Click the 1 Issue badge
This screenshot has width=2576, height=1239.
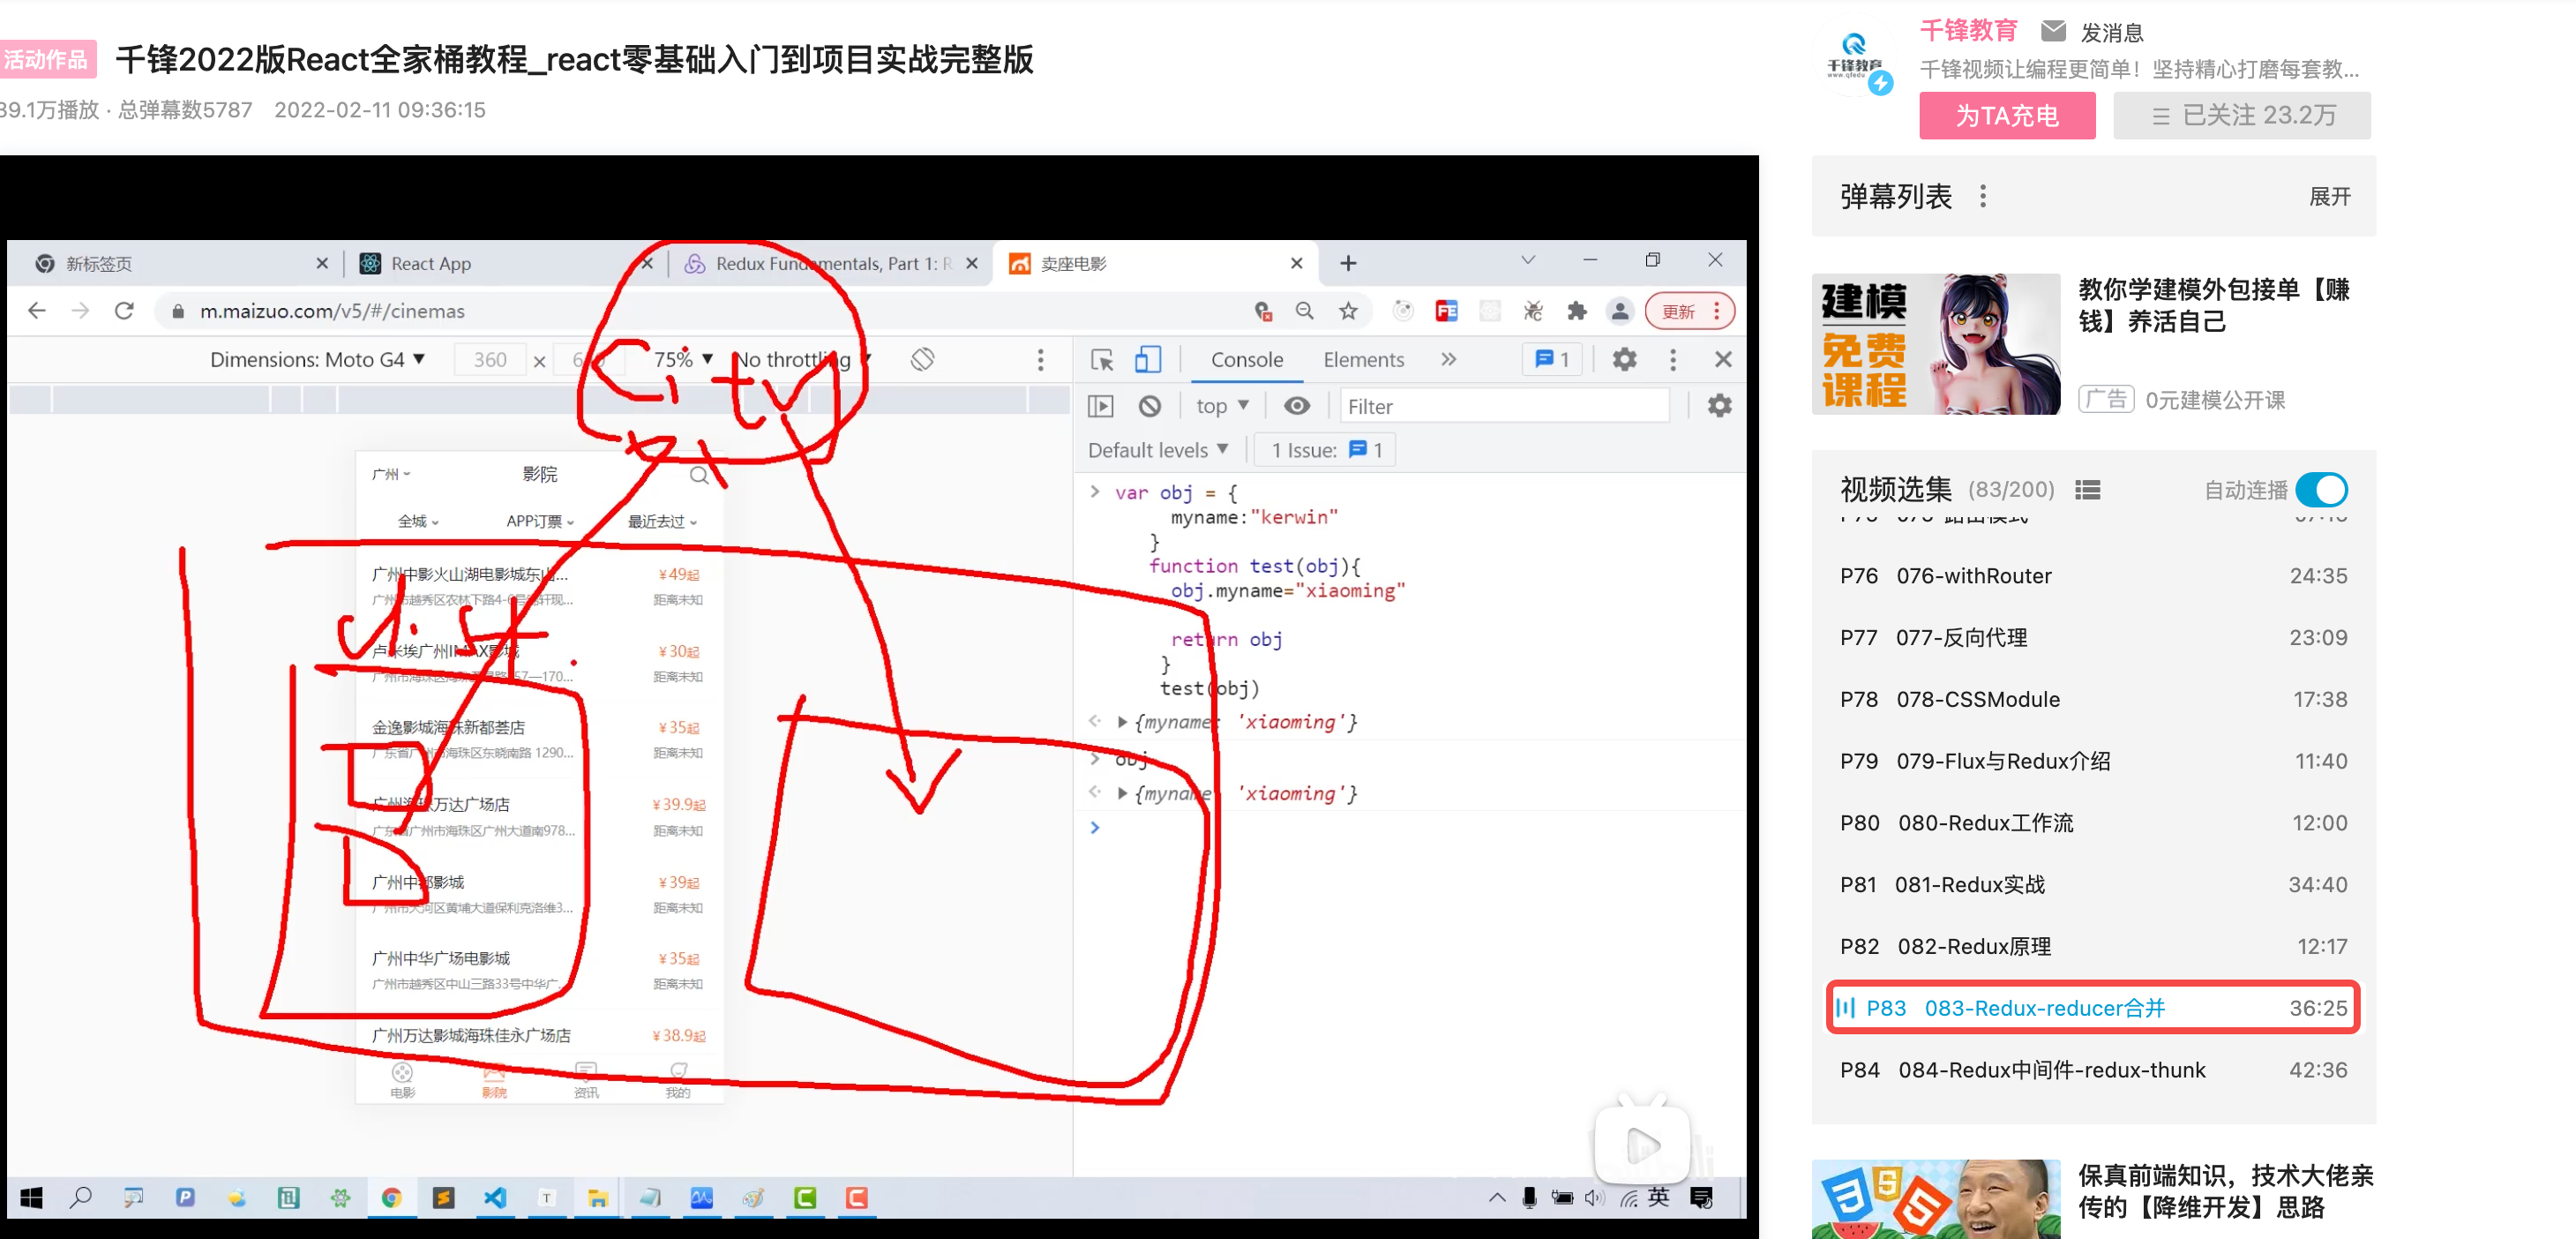tap(1325, 450)
